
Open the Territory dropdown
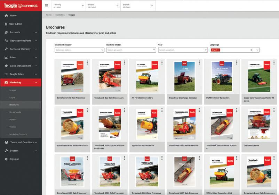[69, 6]
